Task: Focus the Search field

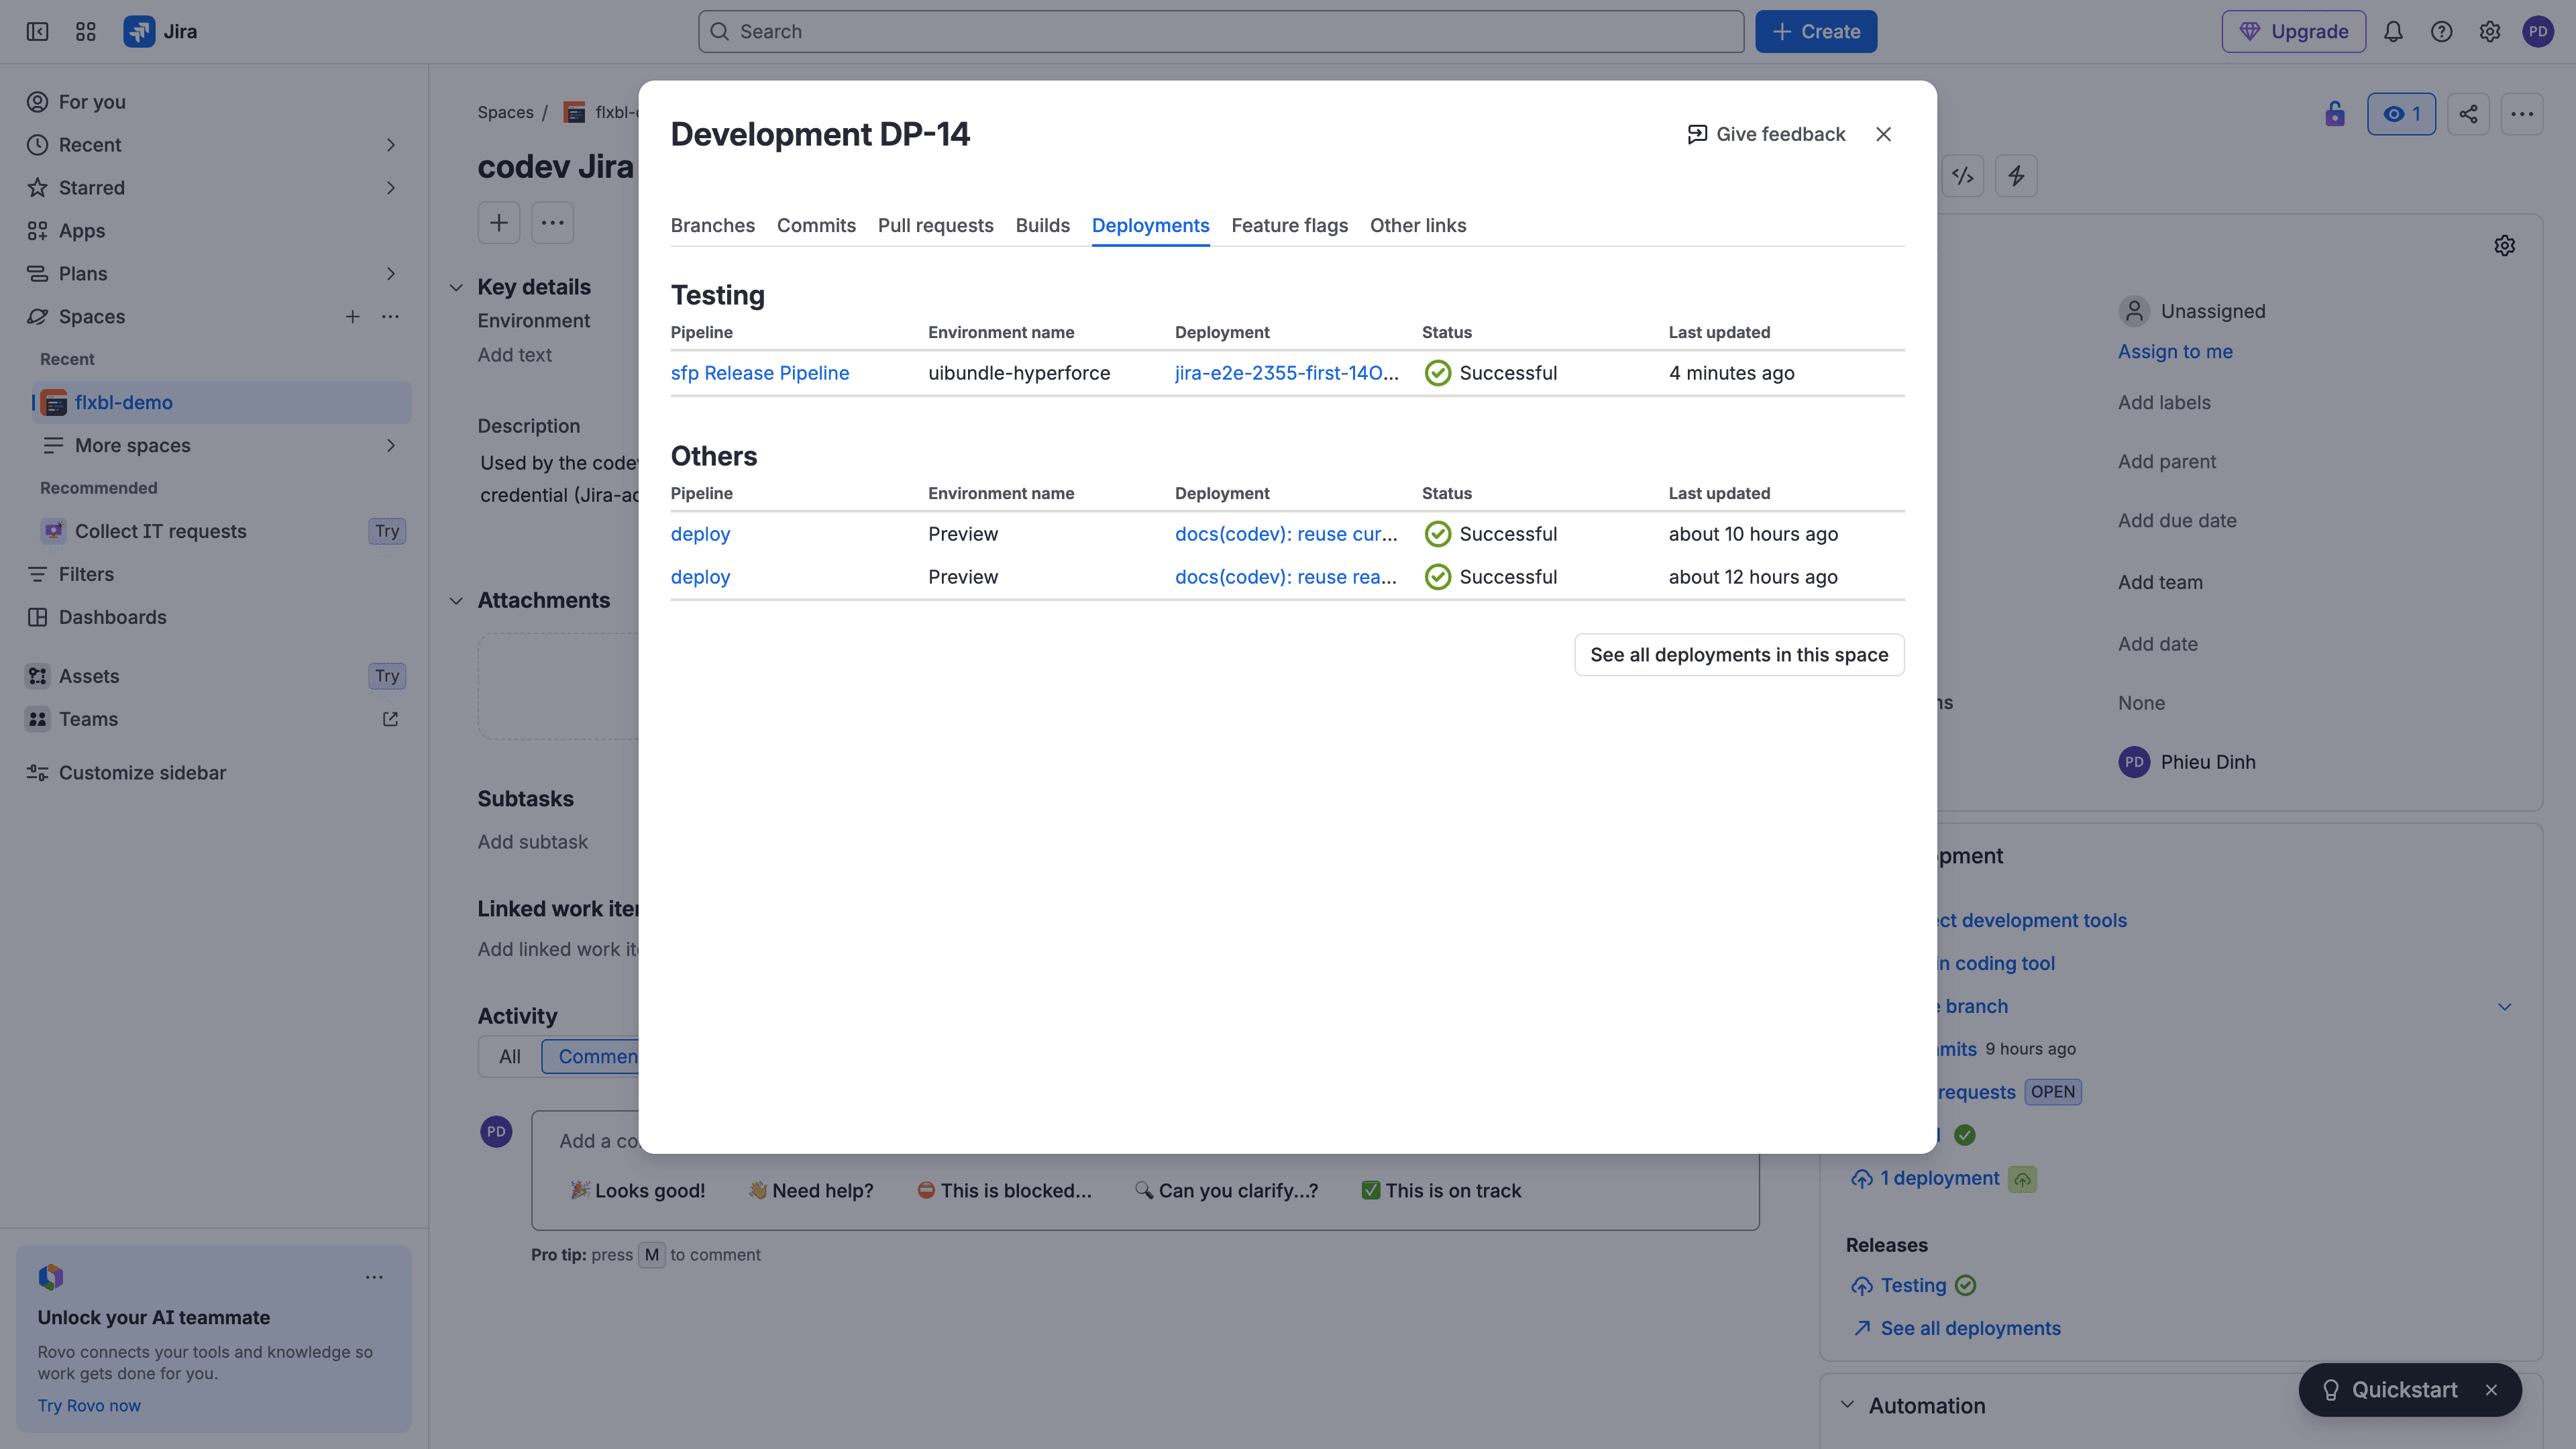Action: pyautogui.click(x=1220, y=31)
